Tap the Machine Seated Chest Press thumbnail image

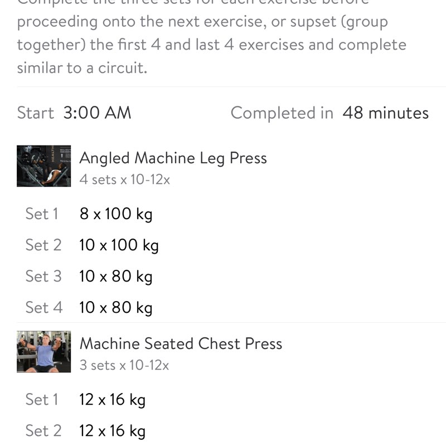(x=43, y=351)
